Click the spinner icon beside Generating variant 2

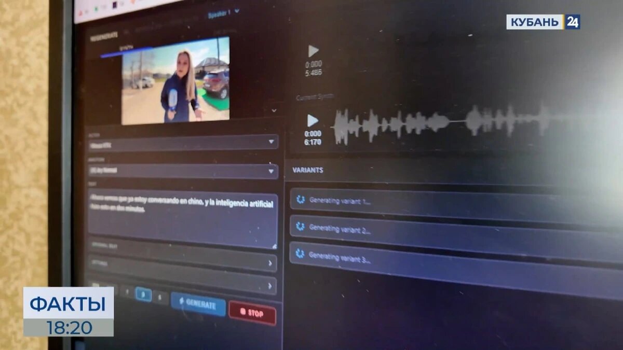coord(300,226)
